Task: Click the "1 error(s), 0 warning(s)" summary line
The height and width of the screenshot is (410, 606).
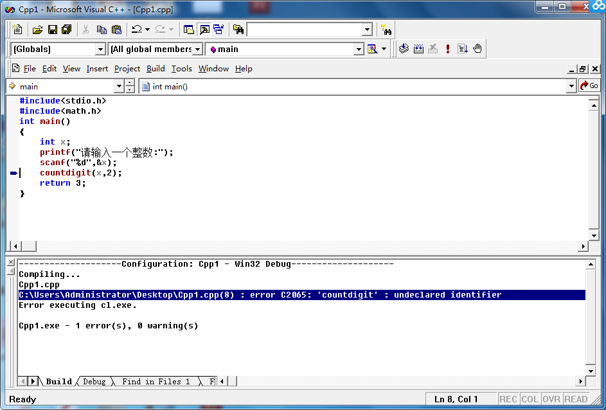Action: click(108, 326)
